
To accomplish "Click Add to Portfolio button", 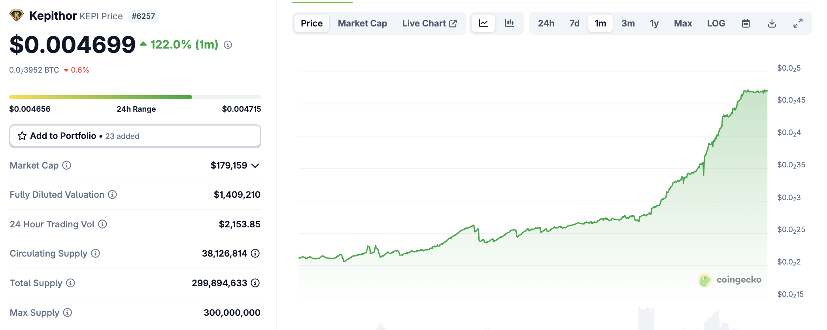I will (135, 136).
